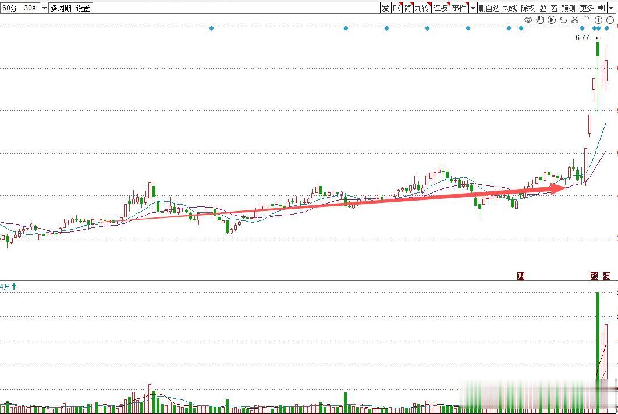Toggle the eye visibility icon
Image resolution: width=618 pixels, height=414 pixels.
[528, 20]
